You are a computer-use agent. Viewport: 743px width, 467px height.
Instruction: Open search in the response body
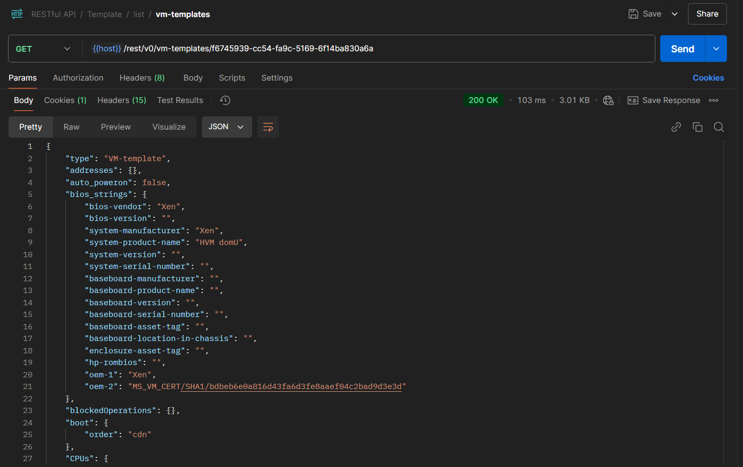click(719, 127)
